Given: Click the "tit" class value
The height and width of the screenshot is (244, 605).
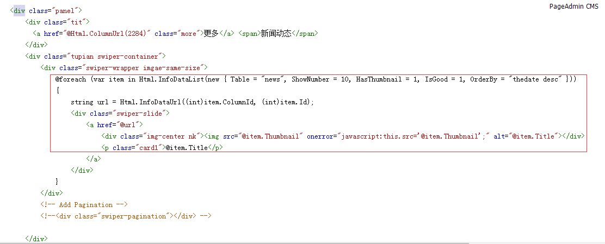Looking at the screenshot, I should click(x=76, y=22).
